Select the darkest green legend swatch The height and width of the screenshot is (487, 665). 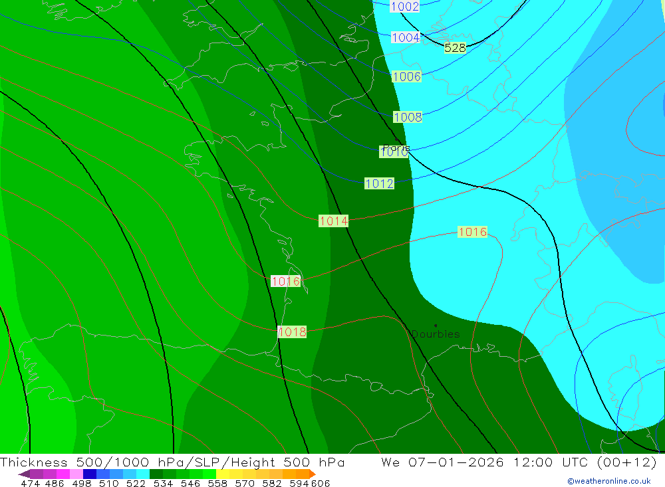156,474
